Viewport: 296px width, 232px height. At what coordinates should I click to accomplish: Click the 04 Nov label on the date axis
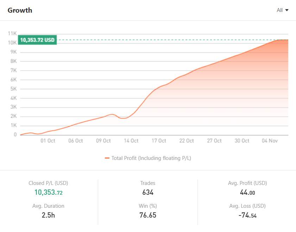click(x=270, y=141)
